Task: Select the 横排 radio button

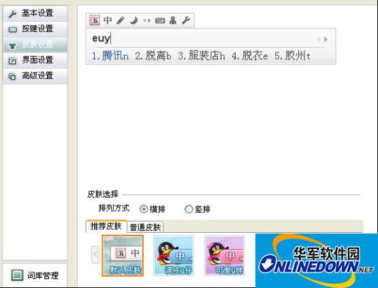Action: 144,209
